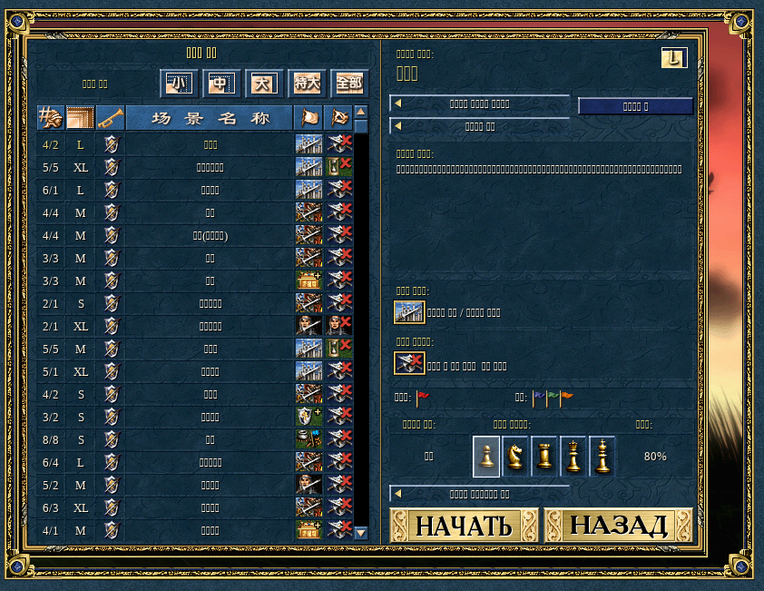Select knight difficulty level
This screenshot has width=764, height=591.
coord(515,457)
